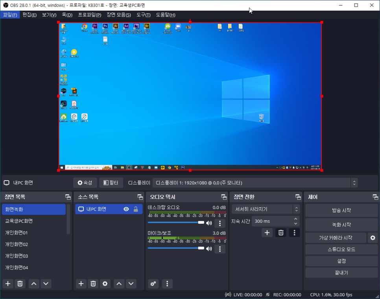Select 개인화면03 scene

[x=34, y=256]
